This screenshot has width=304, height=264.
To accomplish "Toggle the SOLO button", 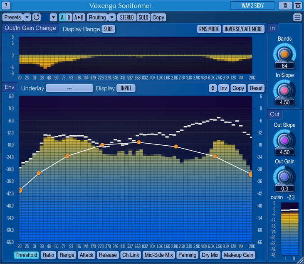I will [x=143, y=17].
